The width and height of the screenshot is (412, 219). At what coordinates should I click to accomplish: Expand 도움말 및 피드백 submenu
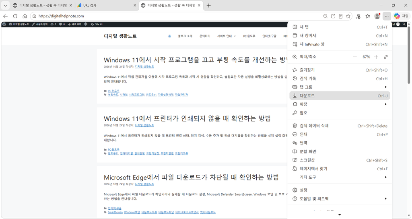(340, 199)
